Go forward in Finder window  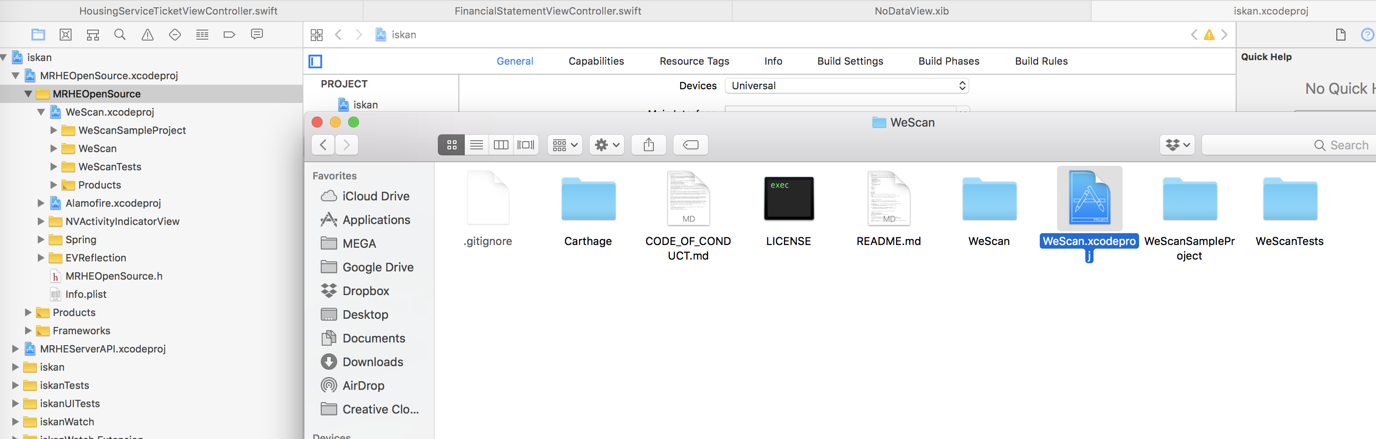(347, 145)
